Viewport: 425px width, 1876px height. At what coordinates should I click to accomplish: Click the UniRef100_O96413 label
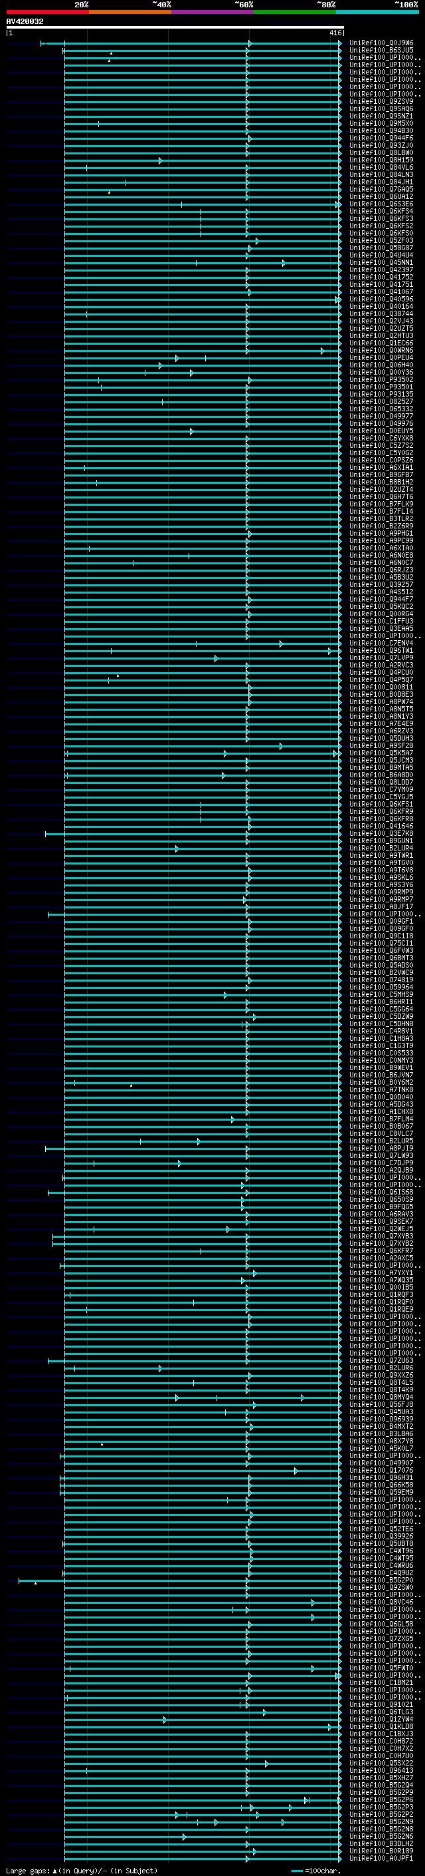tap(381, 1770)
